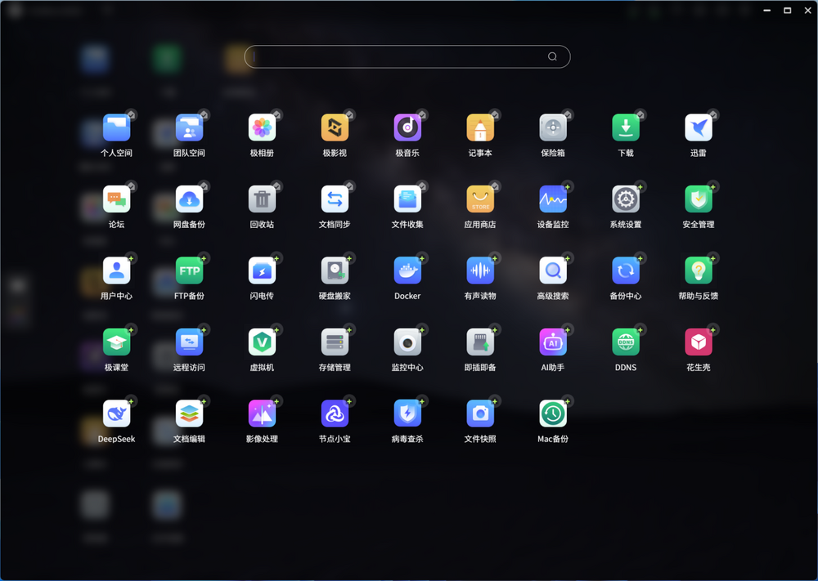Toggle the pinned badge on 极音乐
The image size is (818, 581).
pyautogui.click(x=422, y=115)
